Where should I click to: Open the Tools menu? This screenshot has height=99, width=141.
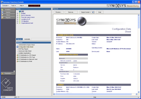(13, 6)
